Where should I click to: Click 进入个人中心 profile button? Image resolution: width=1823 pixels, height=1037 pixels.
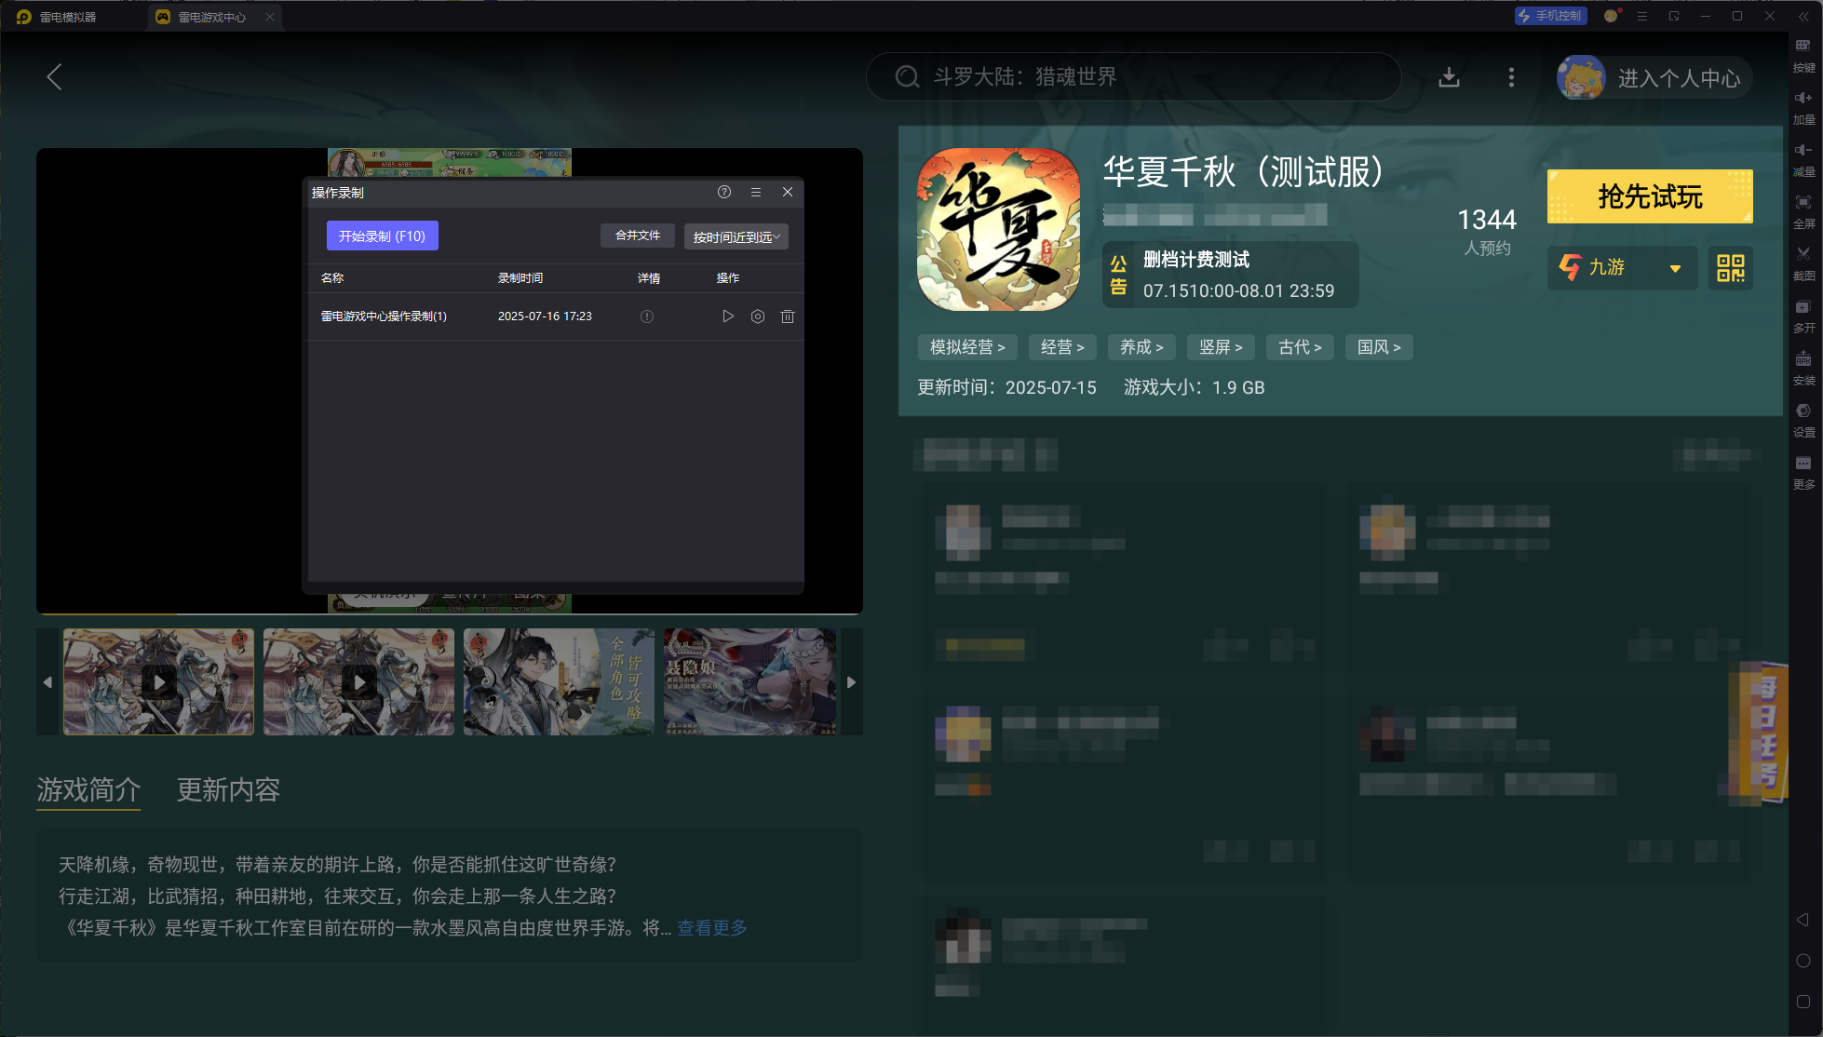point(1654,77)
